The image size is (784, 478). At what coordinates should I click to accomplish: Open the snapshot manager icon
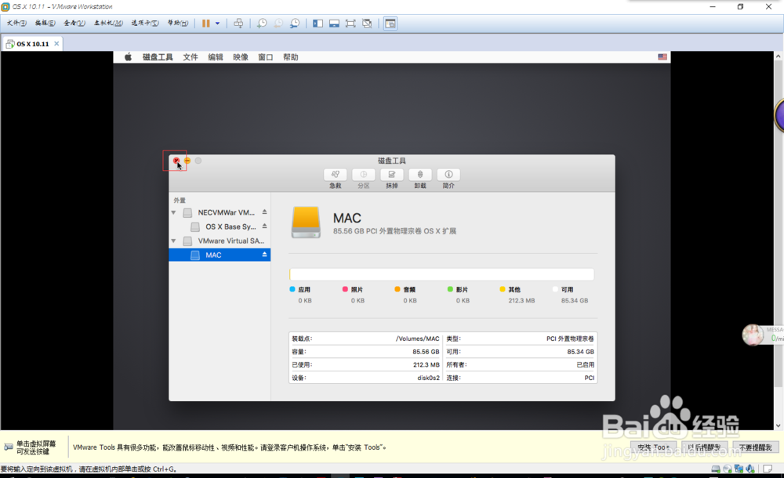pyautogui.click(x=295, y=24)
